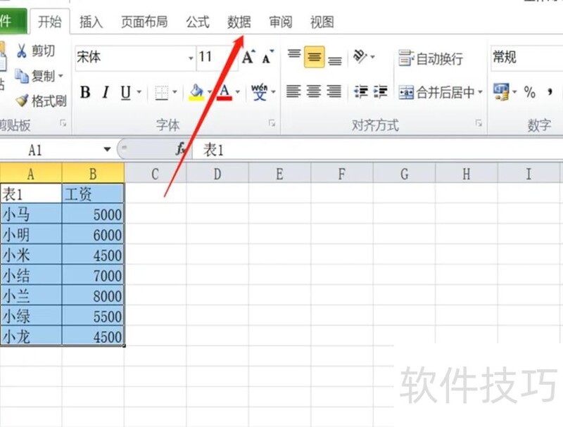Viewport: 563px width, 427px height.
Task: Center text horizontally
Action: click(x=313, y=91)
